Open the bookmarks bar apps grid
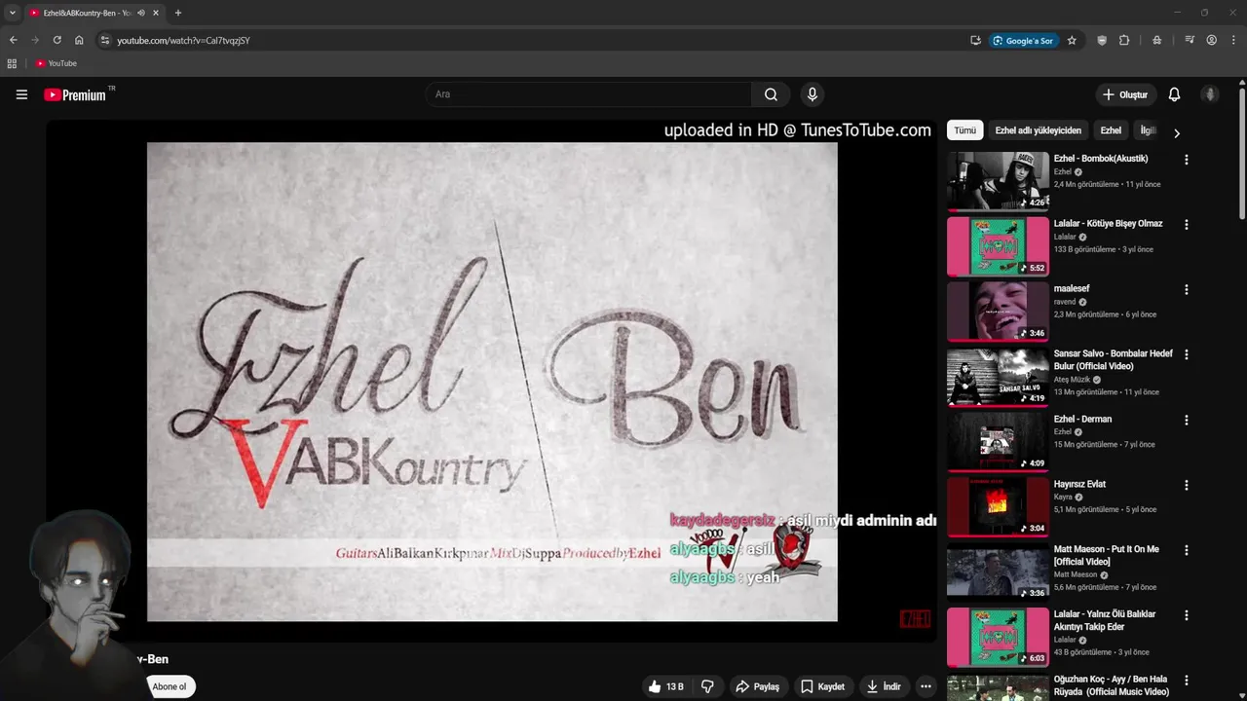Viewport: 1247px width, 701px height. tap(12, 63)
